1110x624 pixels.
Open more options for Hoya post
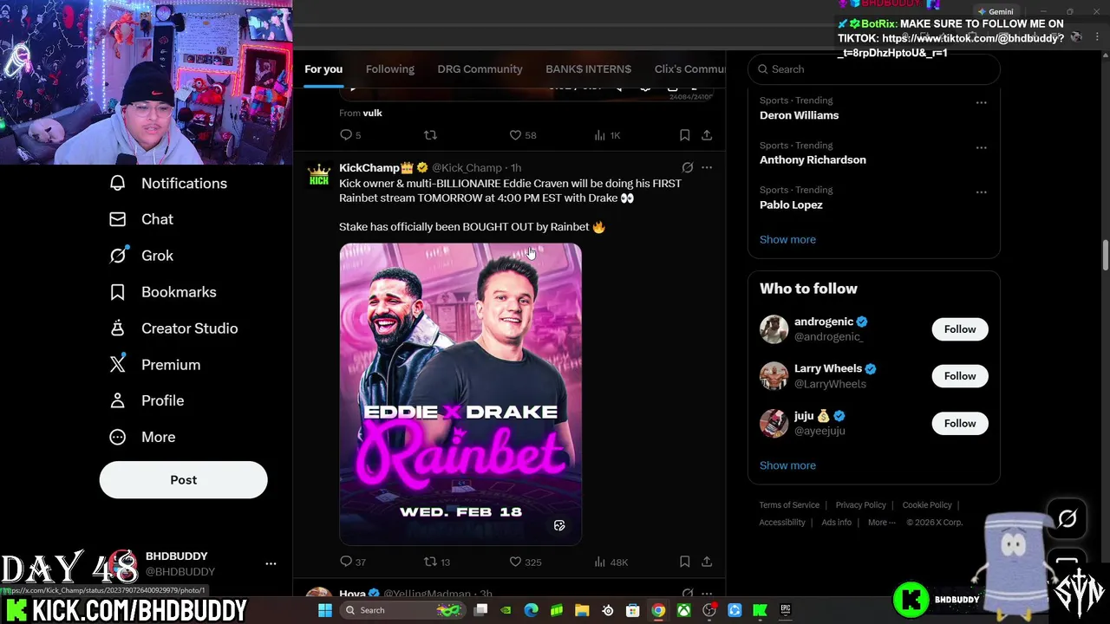tap(707, 594)
